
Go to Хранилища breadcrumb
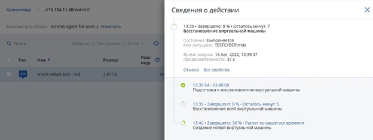point(19,10)
